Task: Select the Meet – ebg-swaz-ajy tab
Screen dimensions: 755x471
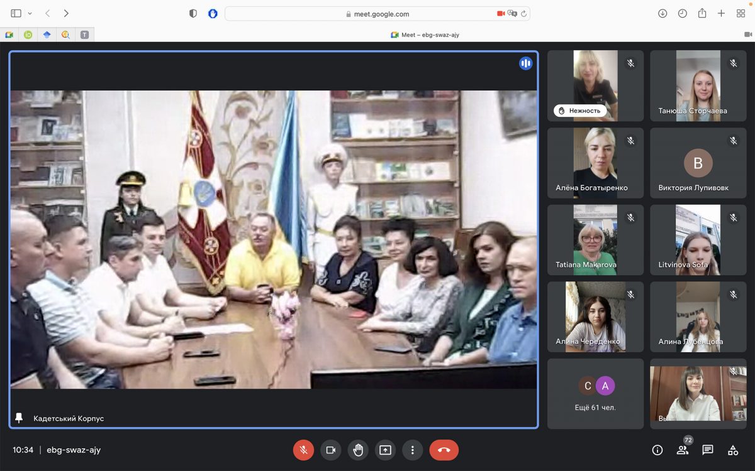Action: 425,35
